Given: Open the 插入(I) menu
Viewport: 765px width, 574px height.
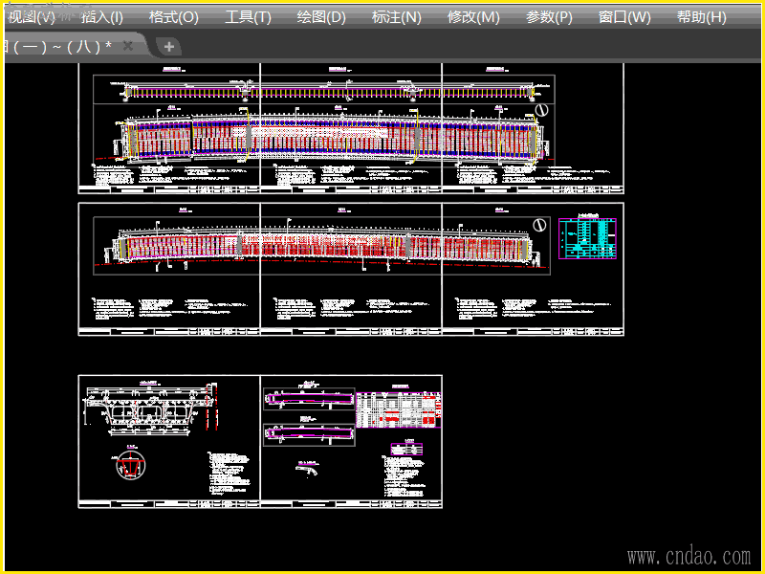Looking at the screenshot, I should 102,17.
